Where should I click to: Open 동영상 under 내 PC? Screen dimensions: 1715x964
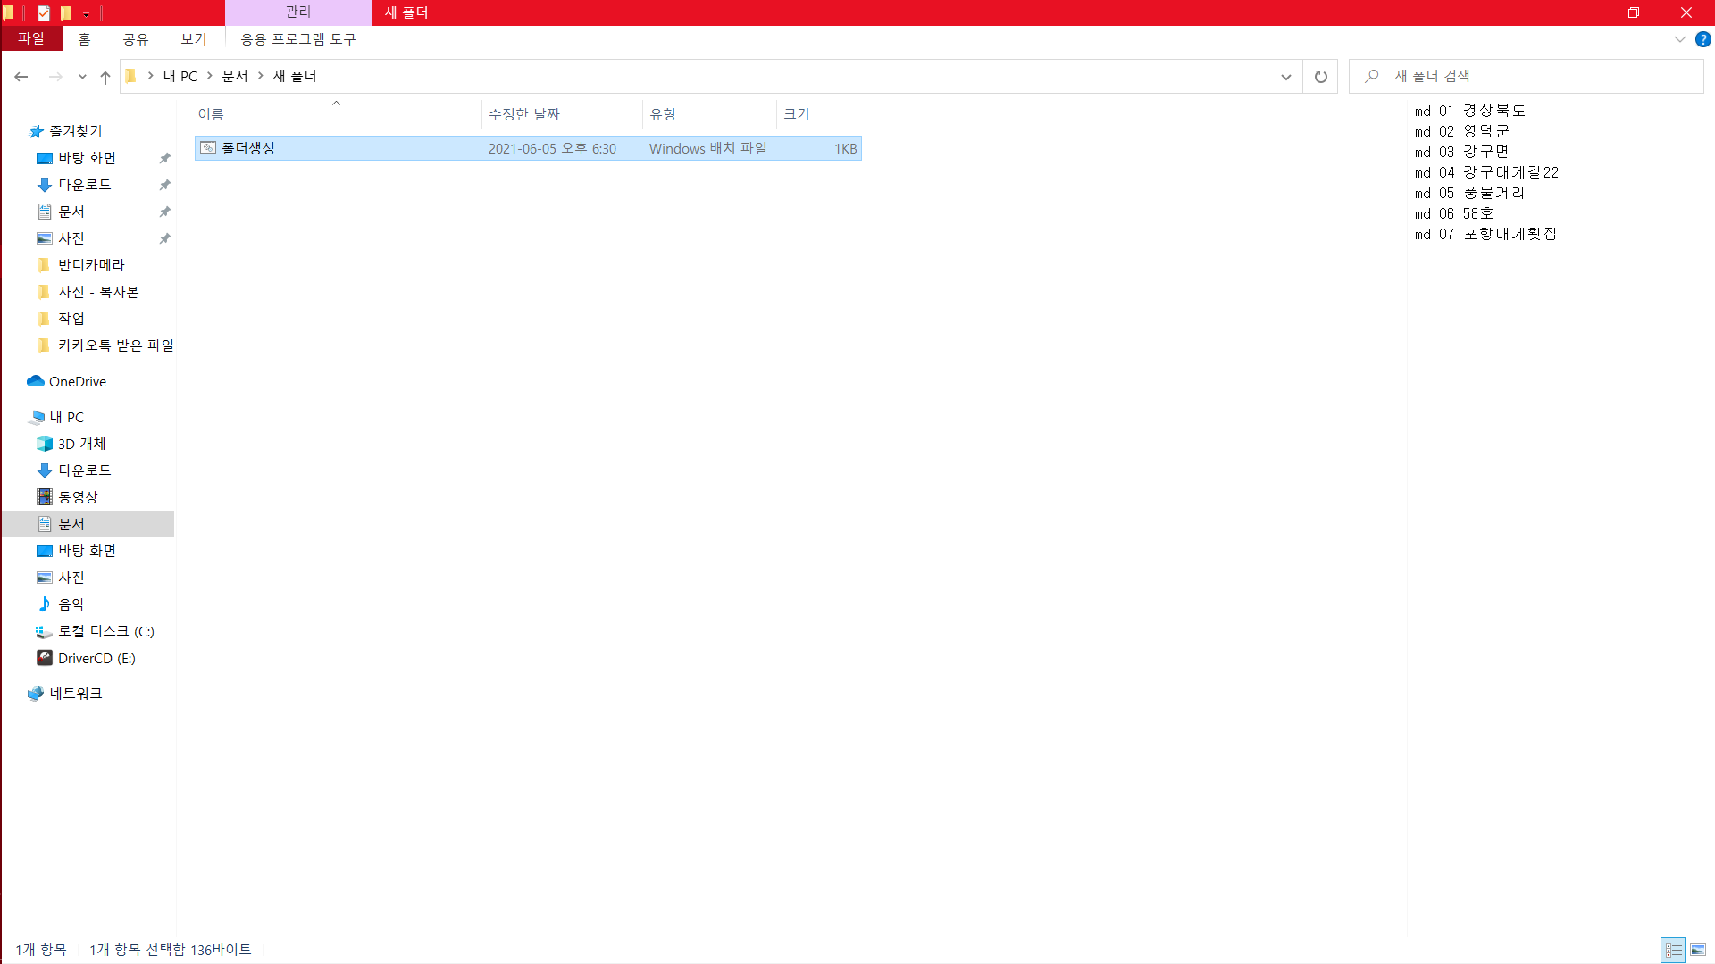coord(77,497)
